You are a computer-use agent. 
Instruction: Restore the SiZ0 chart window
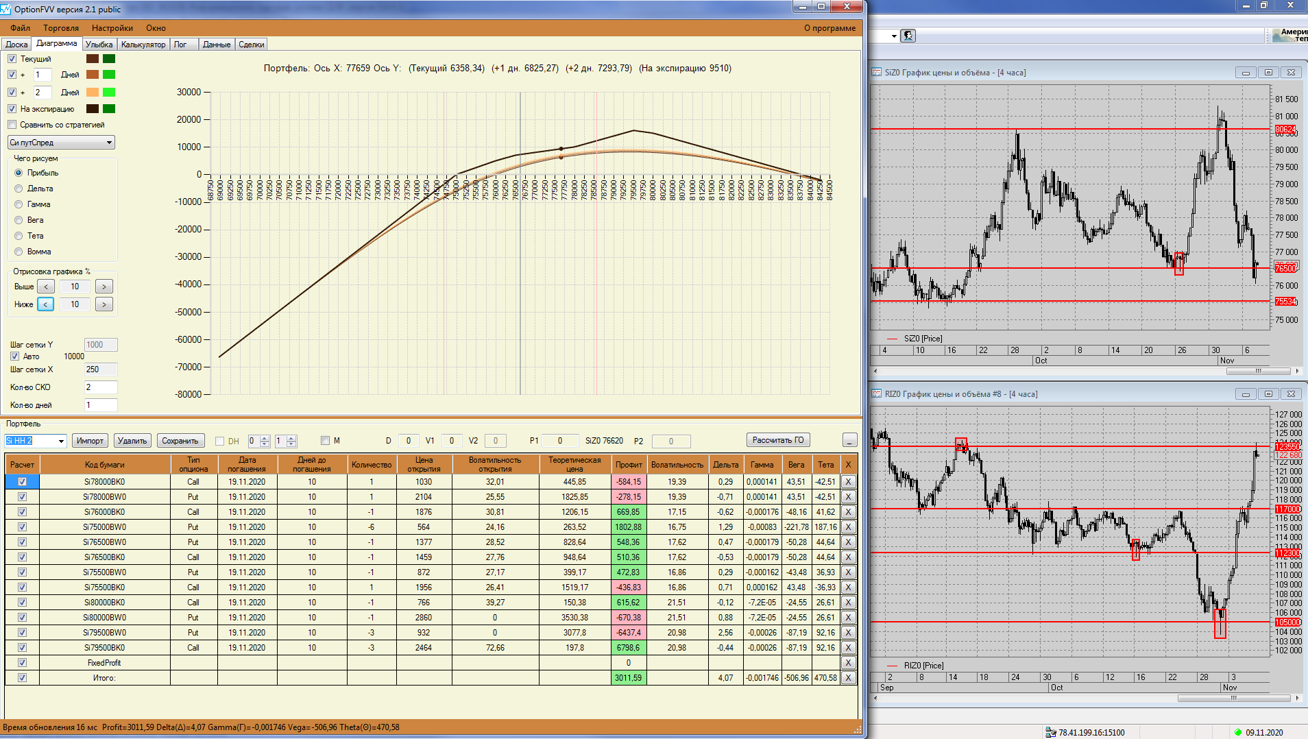(1268, 73)
